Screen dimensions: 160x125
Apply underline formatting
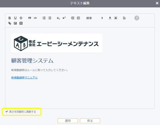(x=15, y=18)
